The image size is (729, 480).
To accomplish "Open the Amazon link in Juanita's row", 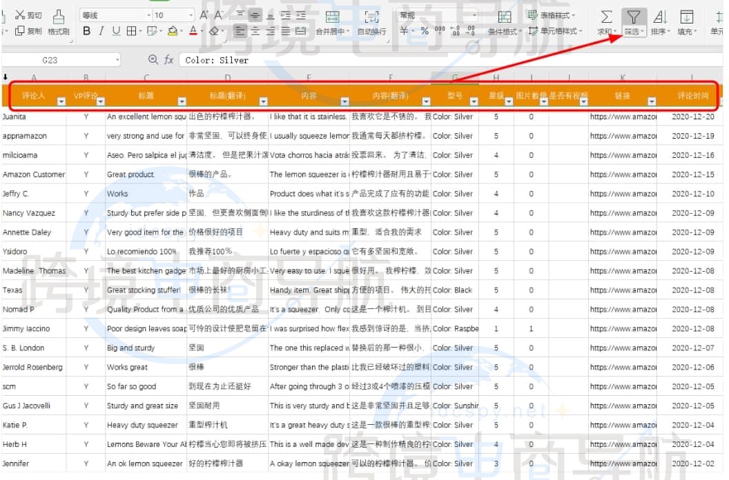I will tap(623, 117).
